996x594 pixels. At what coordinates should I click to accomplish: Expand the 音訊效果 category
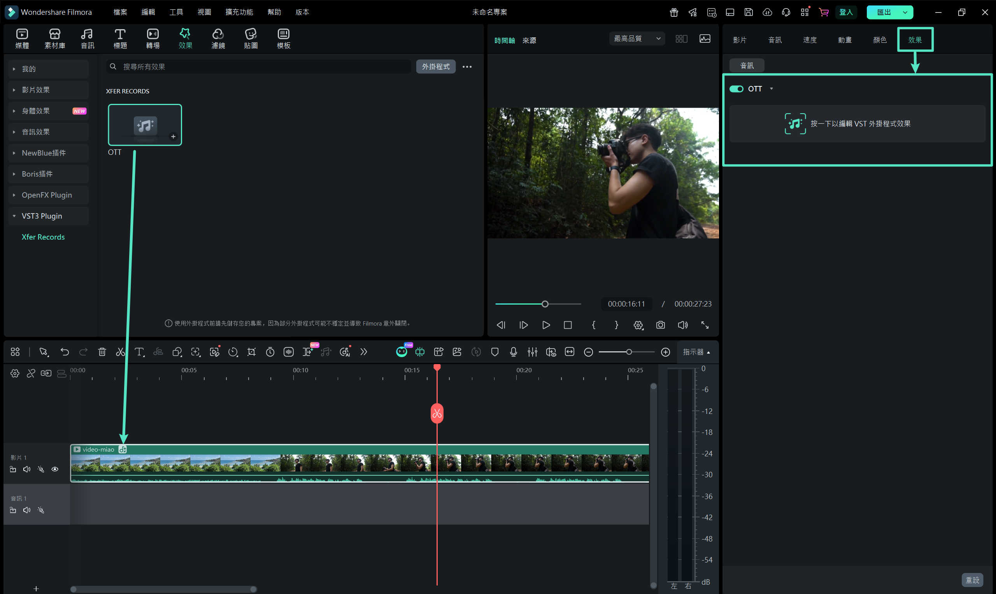click(35, 132)
